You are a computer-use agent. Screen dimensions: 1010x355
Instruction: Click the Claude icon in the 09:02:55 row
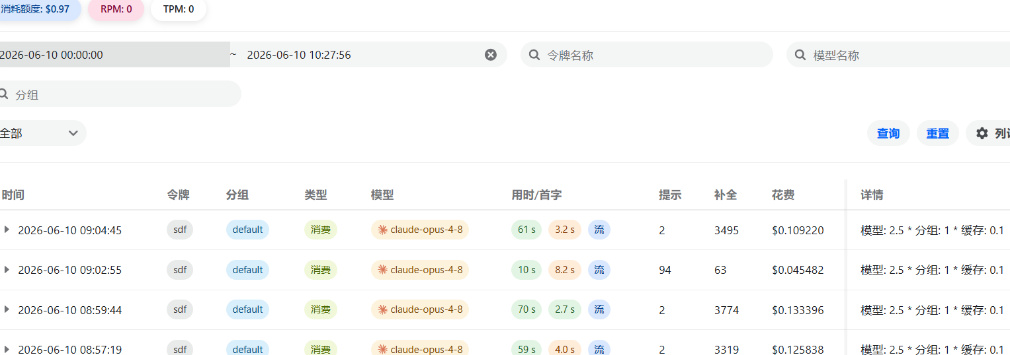(382, 270)
